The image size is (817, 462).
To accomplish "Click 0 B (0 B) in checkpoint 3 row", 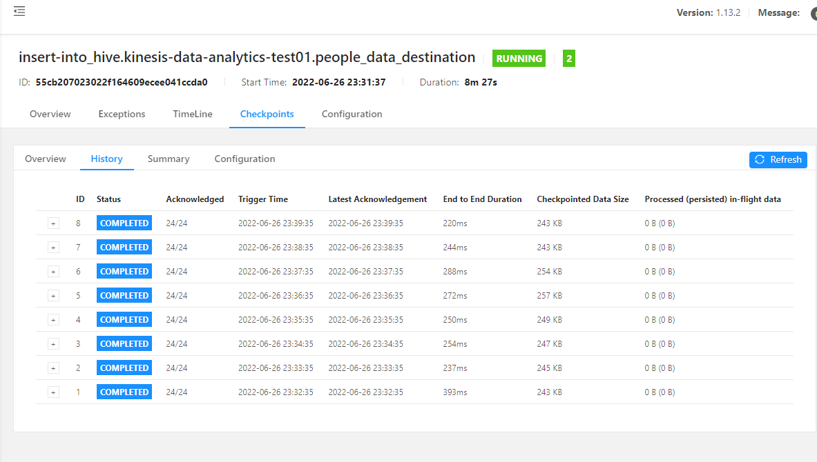I will click(x=660, y=344).
